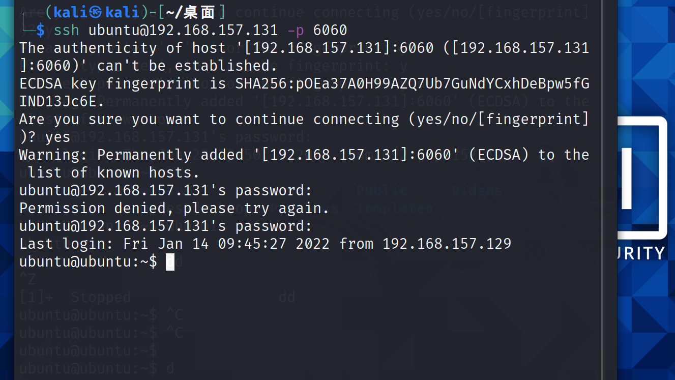
Task: Select the green ssh command word
Action: coord(67,30)
